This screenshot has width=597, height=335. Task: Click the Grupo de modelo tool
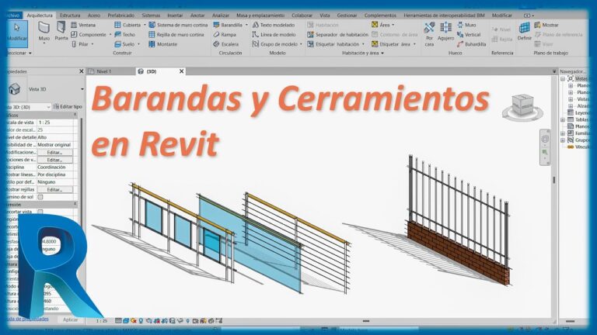point(275,44)
